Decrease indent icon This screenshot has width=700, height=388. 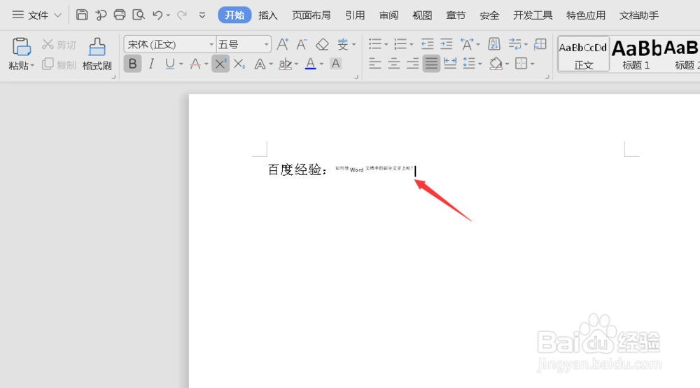pos(428,43)
